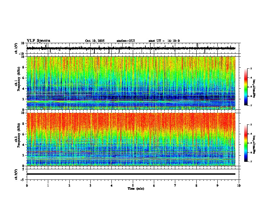269x208 pixels.
Task: Click the flat ch.3 voltage trace line
Action: tap(131, 174)
